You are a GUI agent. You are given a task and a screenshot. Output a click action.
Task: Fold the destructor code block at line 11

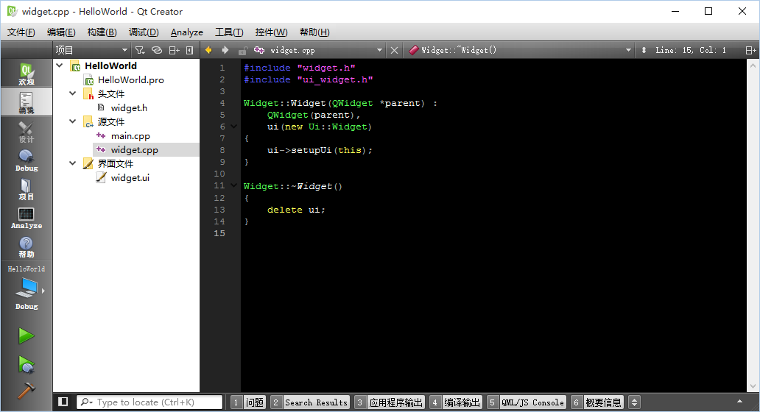233,185
